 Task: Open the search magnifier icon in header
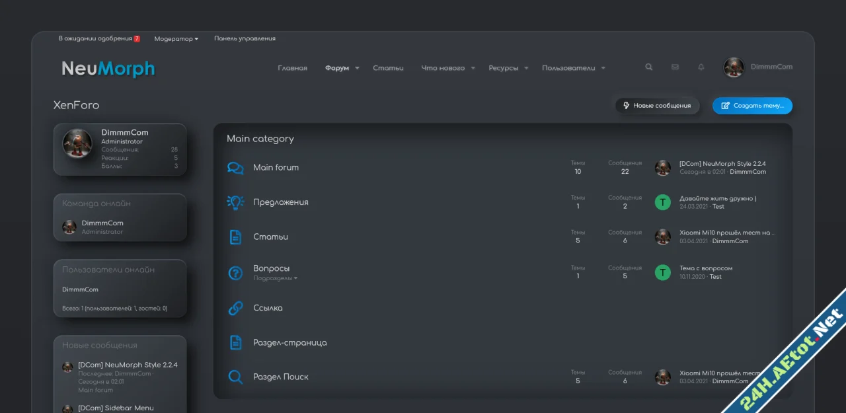pyautogui.click(x=648, y=67)
